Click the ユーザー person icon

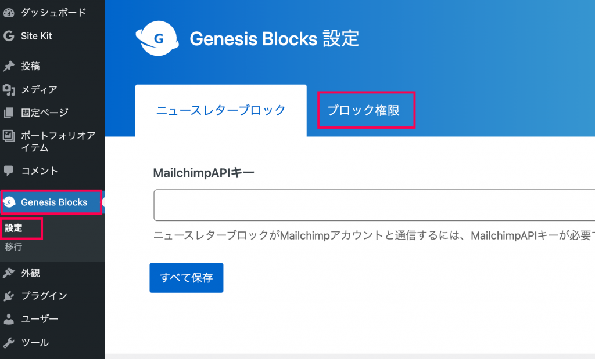(x=9, y=319)
